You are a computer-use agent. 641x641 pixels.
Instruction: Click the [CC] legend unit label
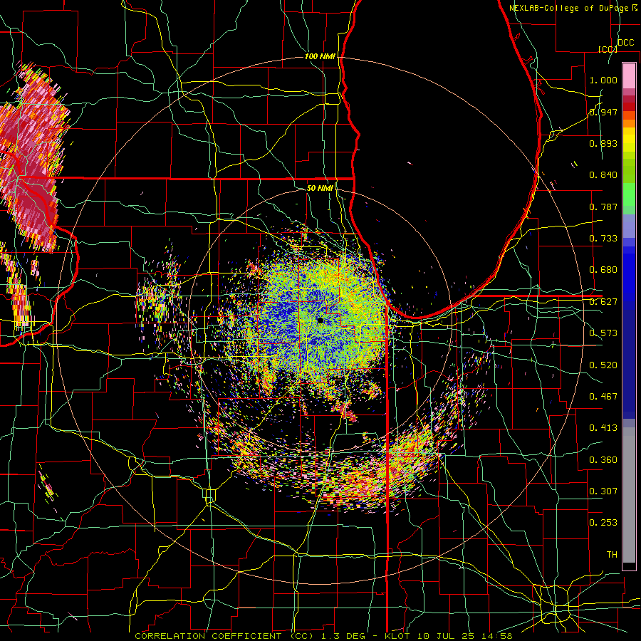click(608, 49)
